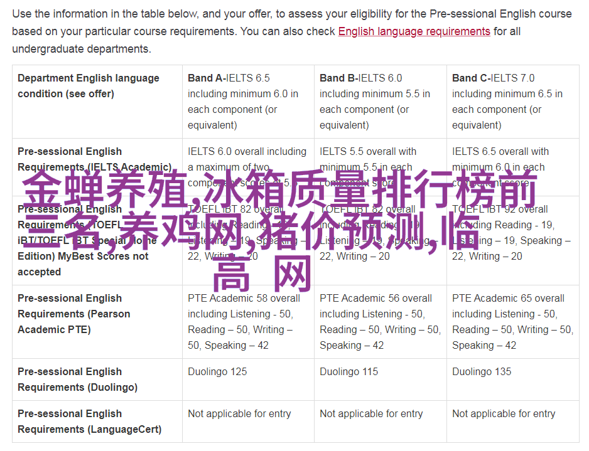The width and height of the screenshot is (589, 451).
Task: Click the Duolingo 125 cell
Action: [217, 372]
